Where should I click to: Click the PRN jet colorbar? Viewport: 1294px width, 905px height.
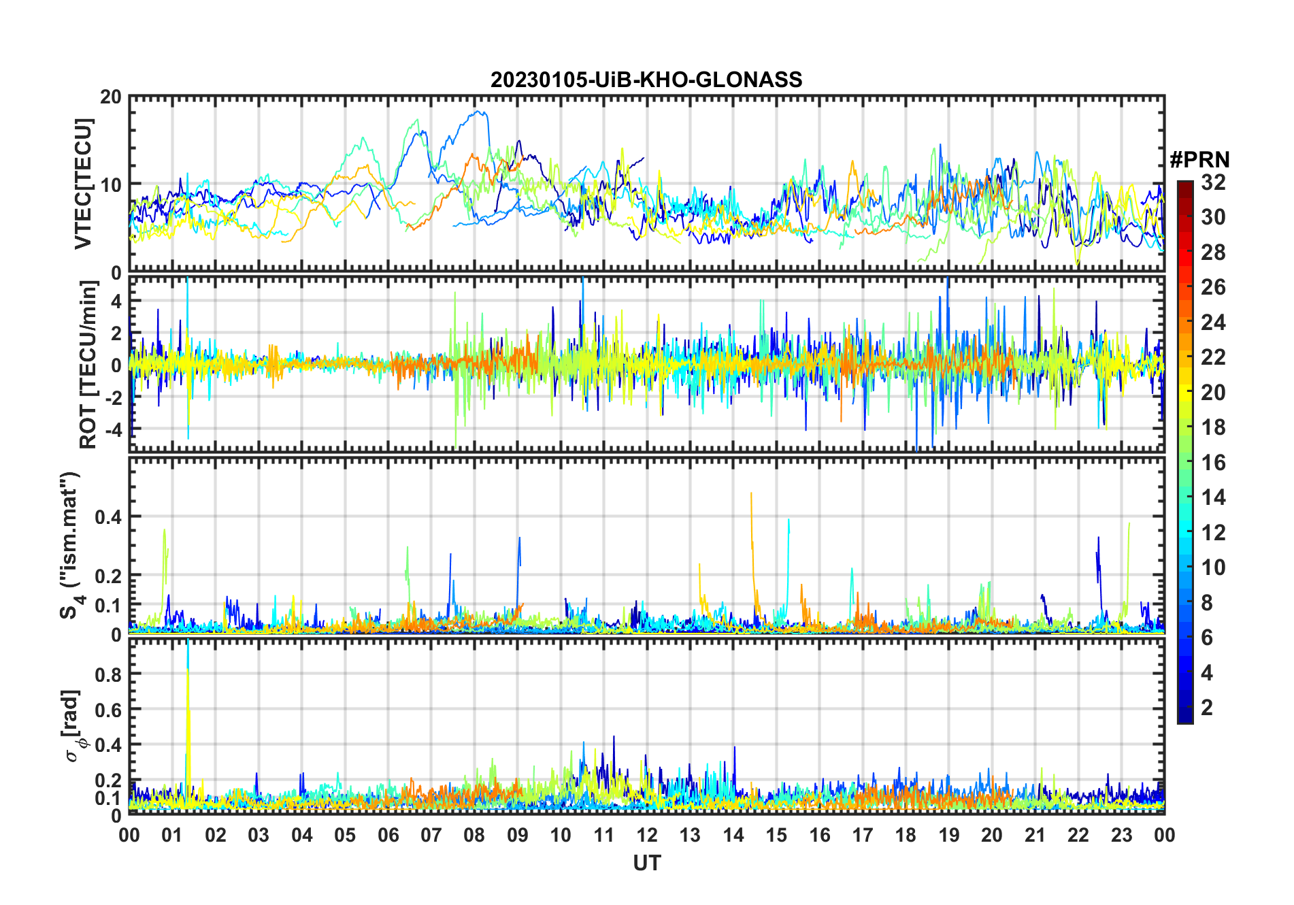point(1185,452)
